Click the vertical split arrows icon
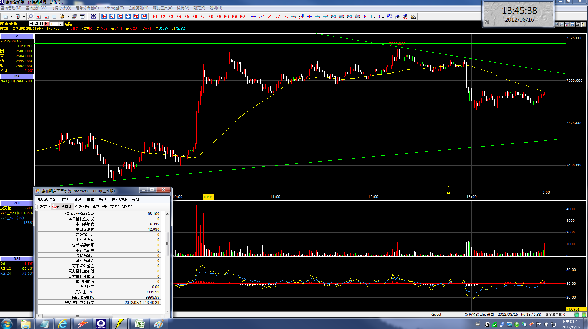The image size is (588, 329). (x=46, y=17)
